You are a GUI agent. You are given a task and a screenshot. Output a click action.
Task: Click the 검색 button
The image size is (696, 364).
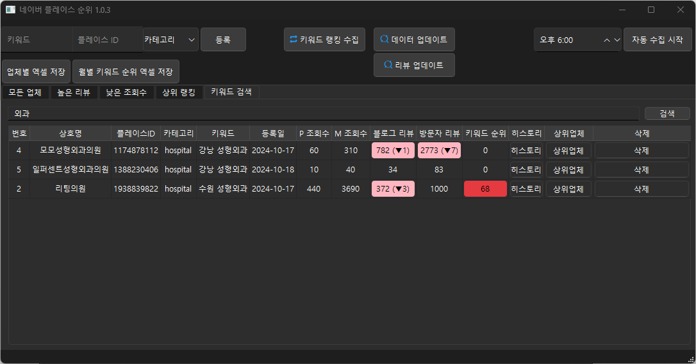coord(667,113)
